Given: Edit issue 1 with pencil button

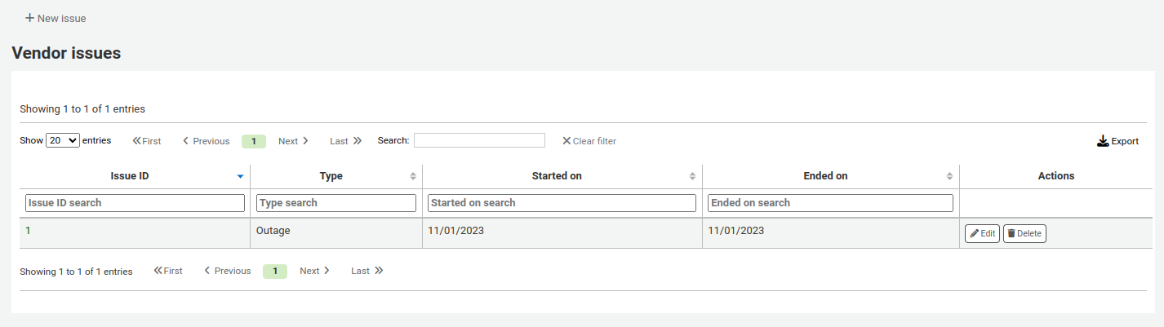Looking at the screenshot, I should [982, 233].
